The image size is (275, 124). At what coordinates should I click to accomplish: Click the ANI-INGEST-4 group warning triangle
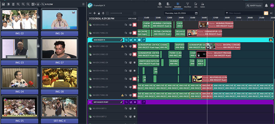click(271, 40)
